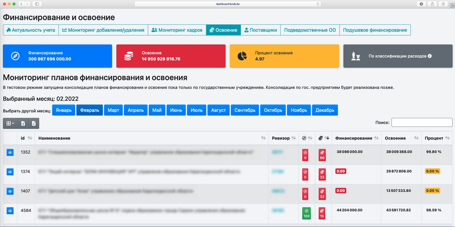The height and width of the screenshot is (227, 455).
Task: Open the Мониторинг кадров tab
Action: click(x=177, y=30)
